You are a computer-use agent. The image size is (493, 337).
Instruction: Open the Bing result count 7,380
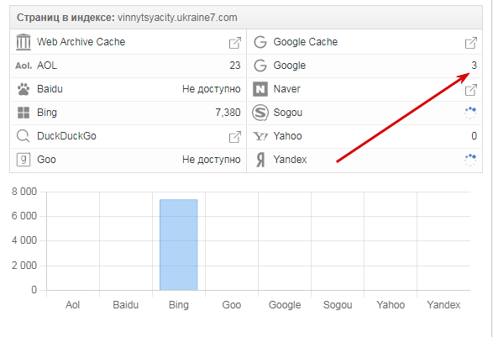point(228,113)
